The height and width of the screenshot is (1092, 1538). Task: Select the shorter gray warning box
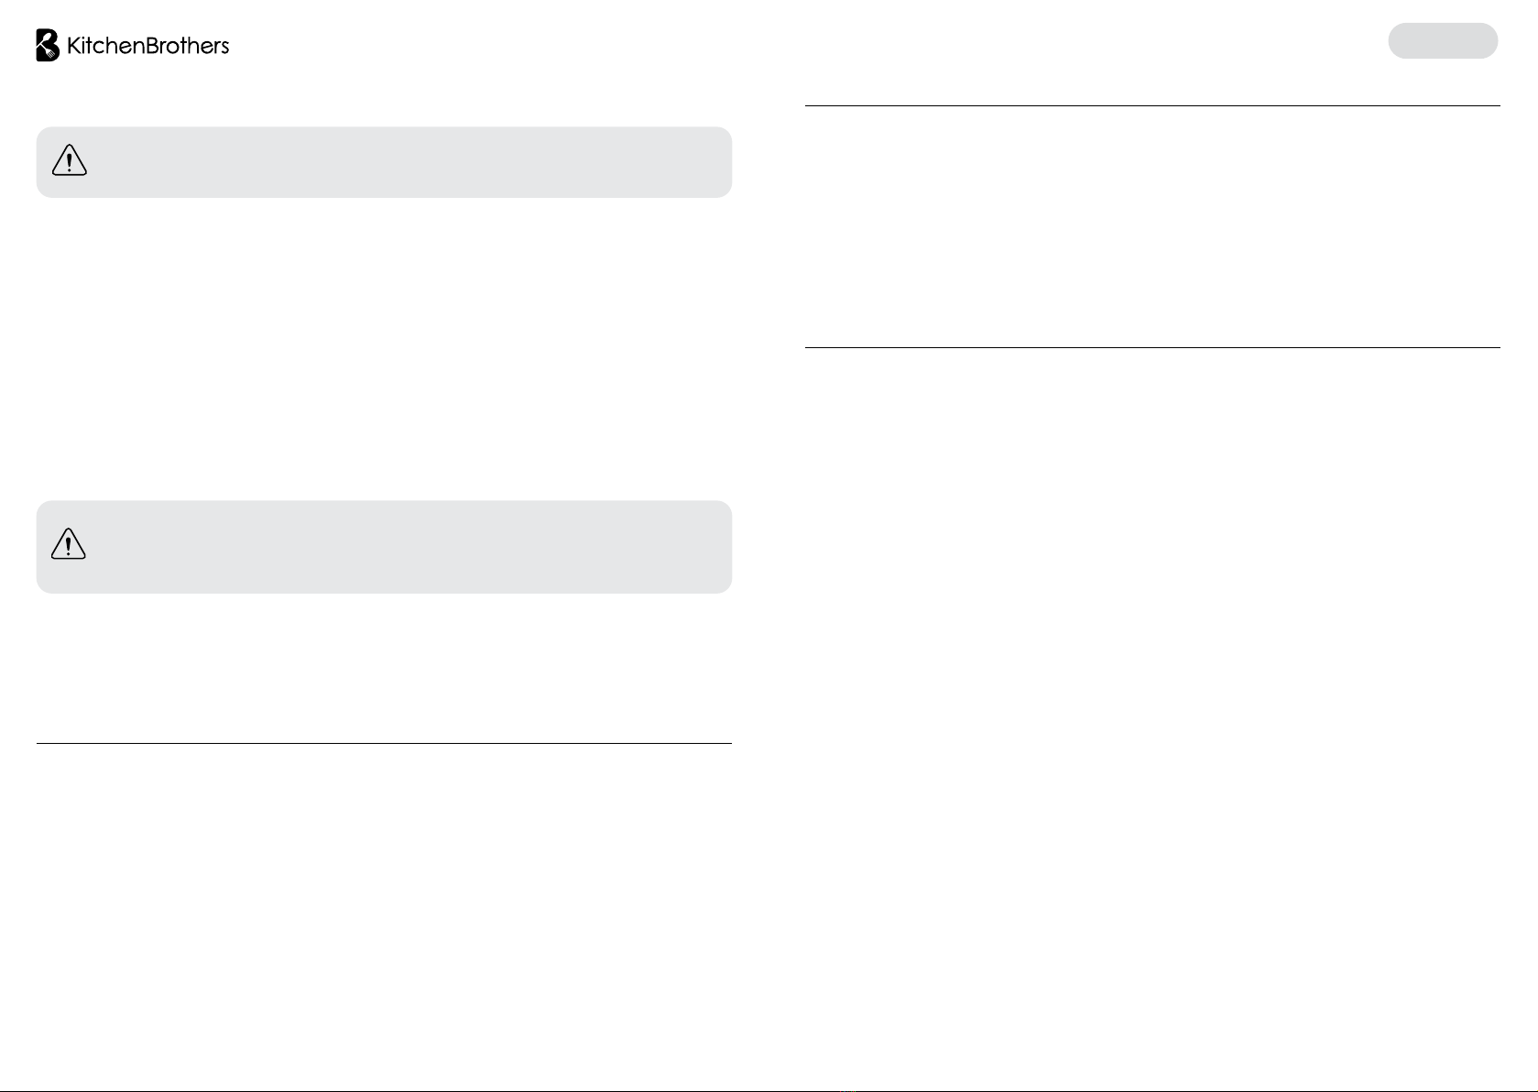point(384,162)
